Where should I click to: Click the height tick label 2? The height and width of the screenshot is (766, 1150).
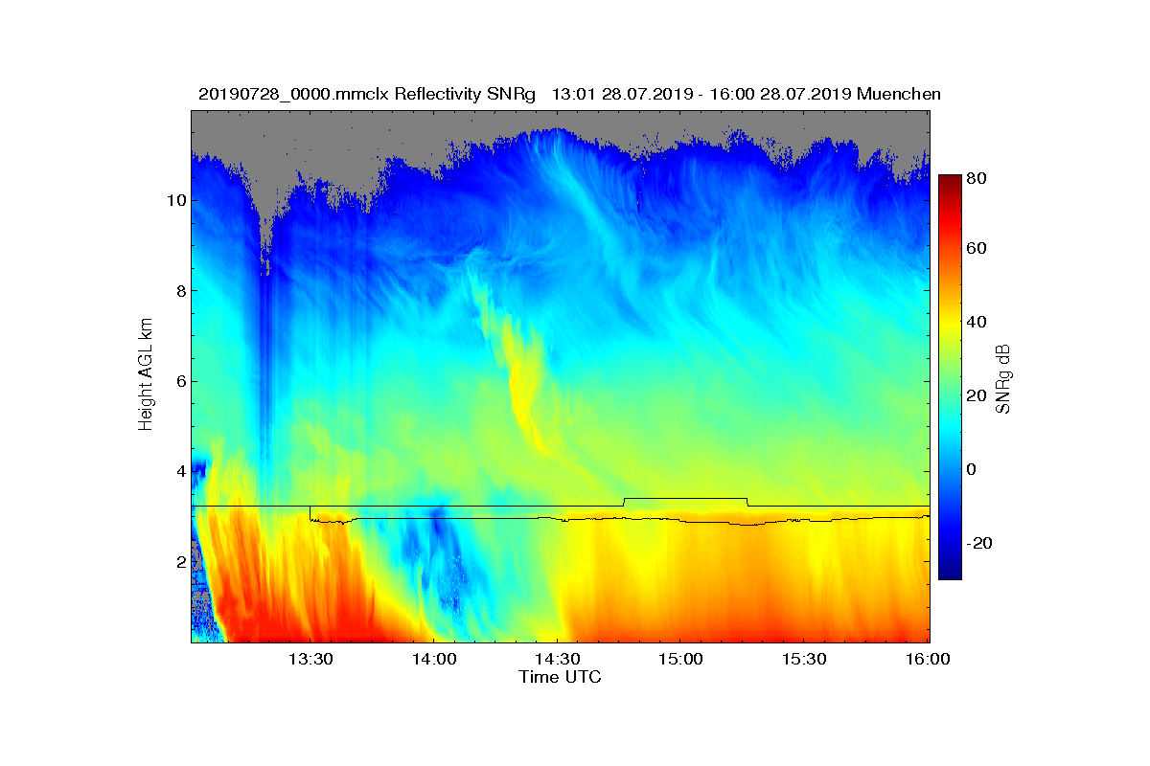[x=179, y=561]
